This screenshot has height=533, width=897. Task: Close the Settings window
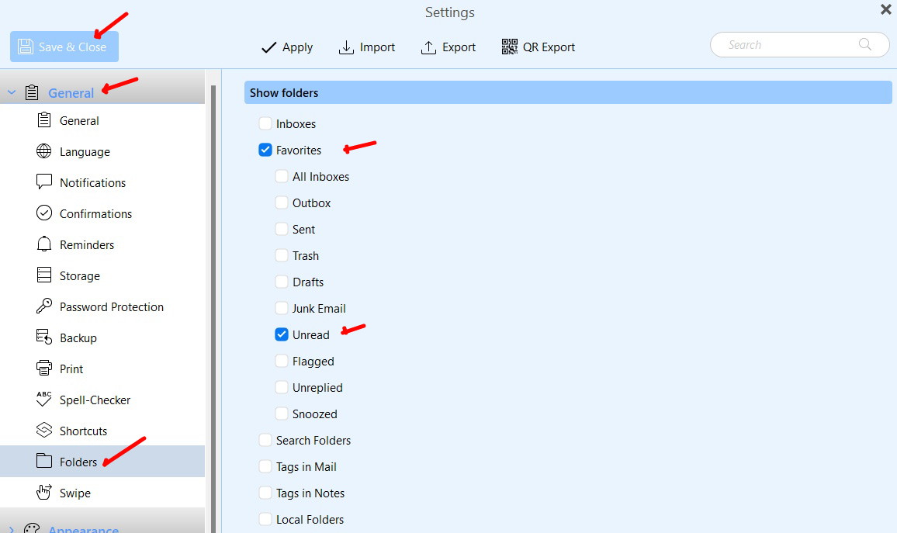(x=885, y=9)
